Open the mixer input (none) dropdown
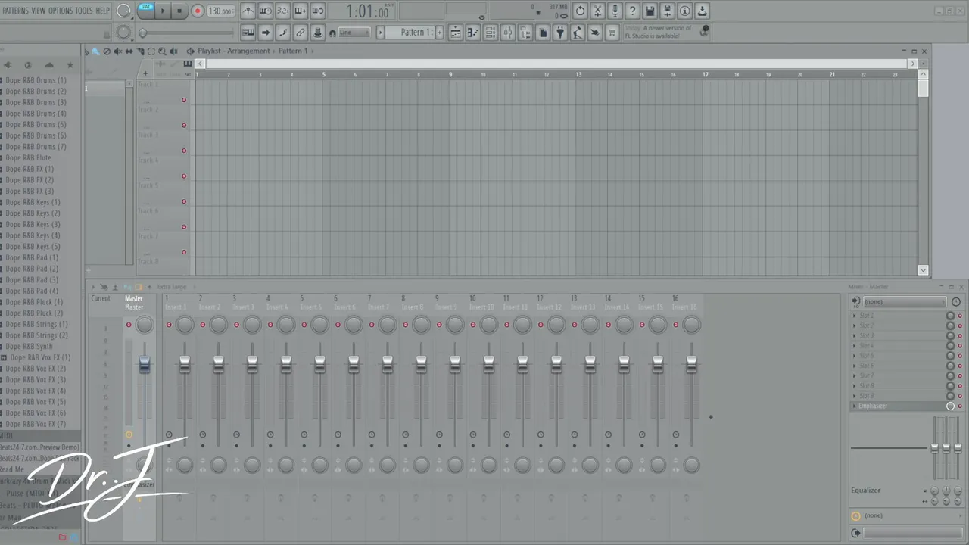969x545 pixels. pos(904,302)
